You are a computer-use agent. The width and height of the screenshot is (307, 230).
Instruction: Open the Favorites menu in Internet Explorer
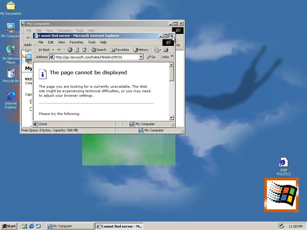click(76, 42)
